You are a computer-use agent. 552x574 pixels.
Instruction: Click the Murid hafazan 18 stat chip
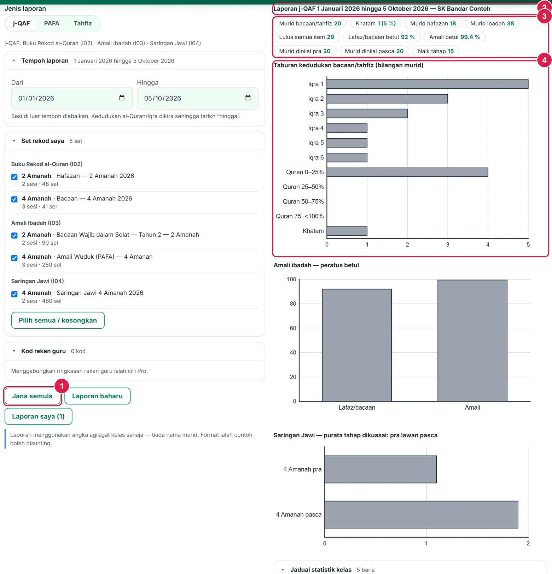(x=433, y=23)
